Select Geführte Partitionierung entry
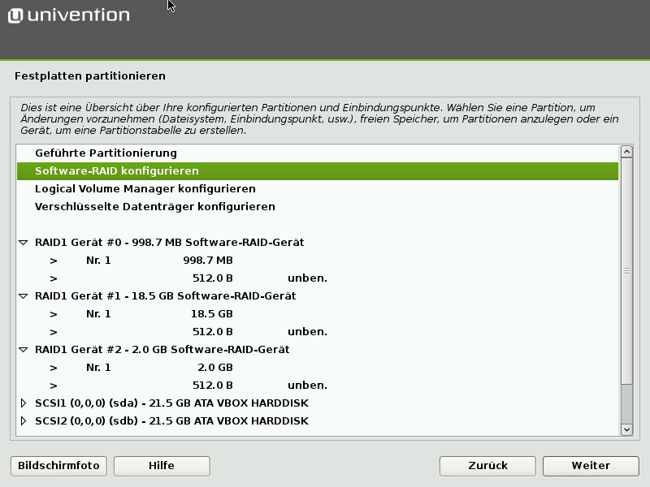 (x=318, y=153)
